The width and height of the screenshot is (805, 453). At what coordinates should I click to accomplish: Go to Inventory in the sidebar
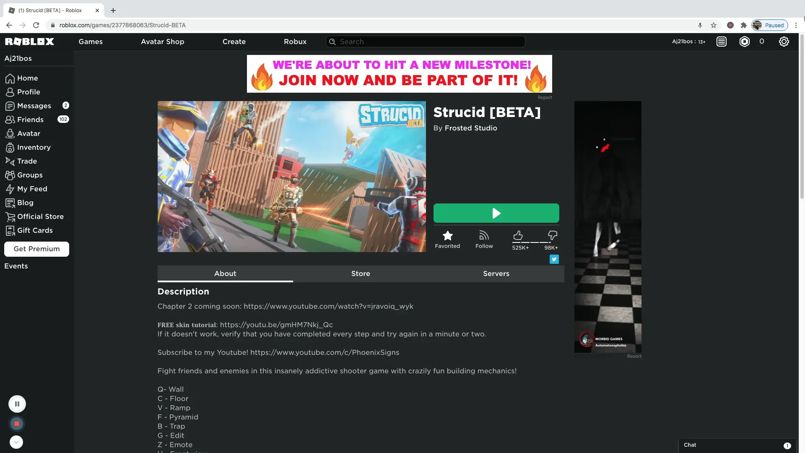point(34,147)
